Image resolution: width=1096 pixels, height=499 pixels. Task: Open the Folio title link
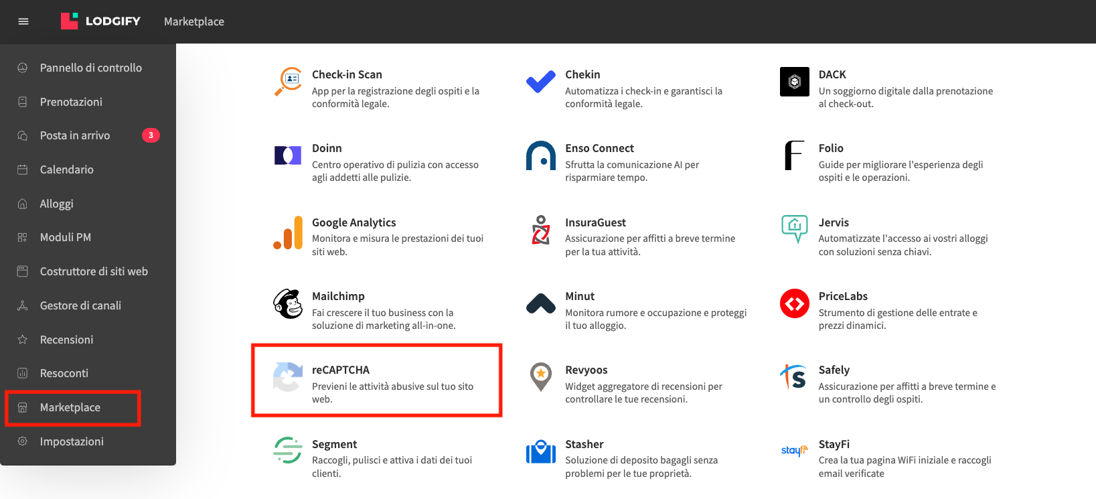point(831,148)
